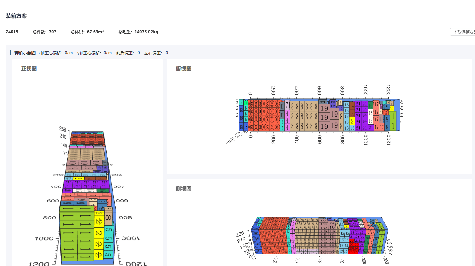475x266 pixels.
Task: Select the purple box 21 block in top view
Action: pyautogui.click(x=361, y=116)
